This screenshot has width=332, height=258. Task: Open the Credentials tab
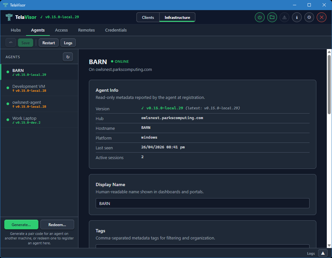tap(116, 30)
